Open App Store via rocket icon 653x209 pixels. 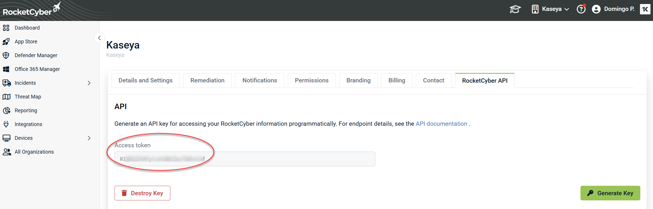[x=6, y=42]
